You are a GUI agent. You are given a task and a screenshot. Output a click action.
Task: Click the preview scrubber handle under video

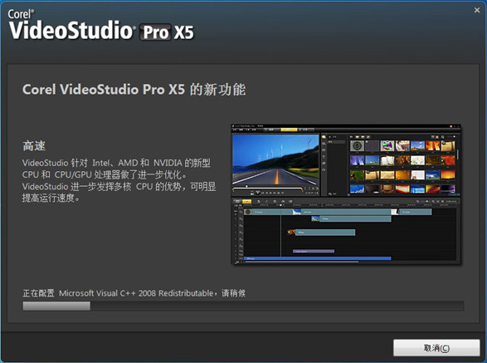pos(247,186)
